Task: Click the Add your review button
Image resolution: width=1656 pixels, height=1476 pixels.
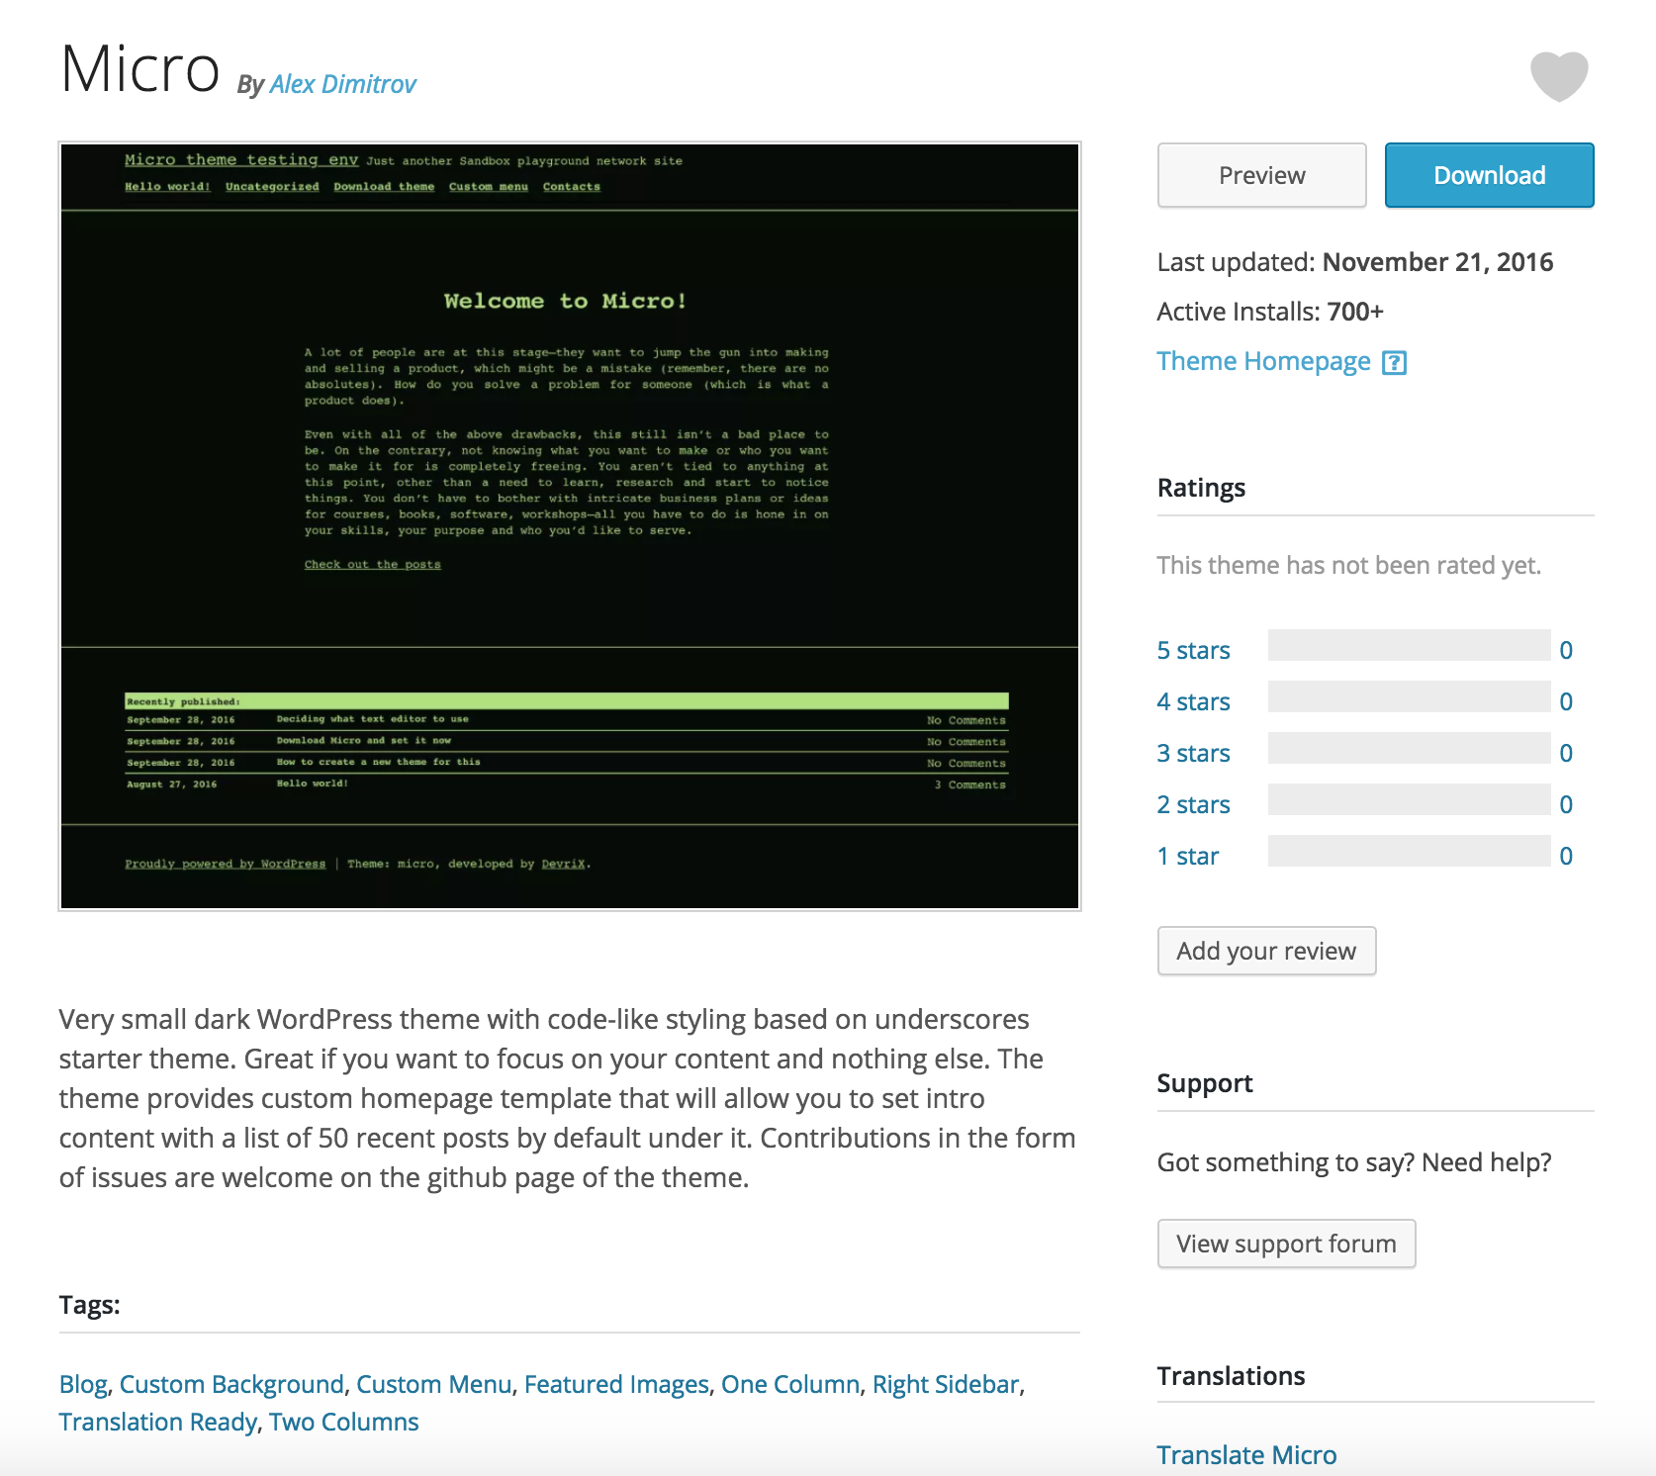Action: pyautogui.click(x=1266, y=951)
